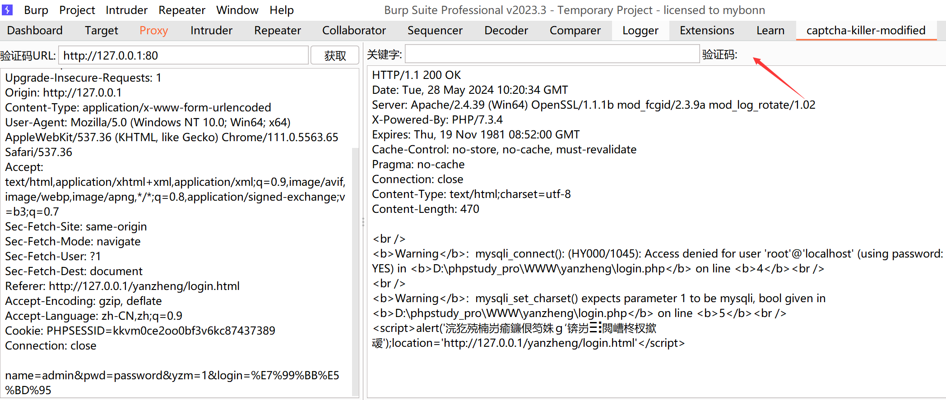This screenshot has height=400, width=946.
Task: Click the 验证码URL input field
Action: tap(183, 55)
